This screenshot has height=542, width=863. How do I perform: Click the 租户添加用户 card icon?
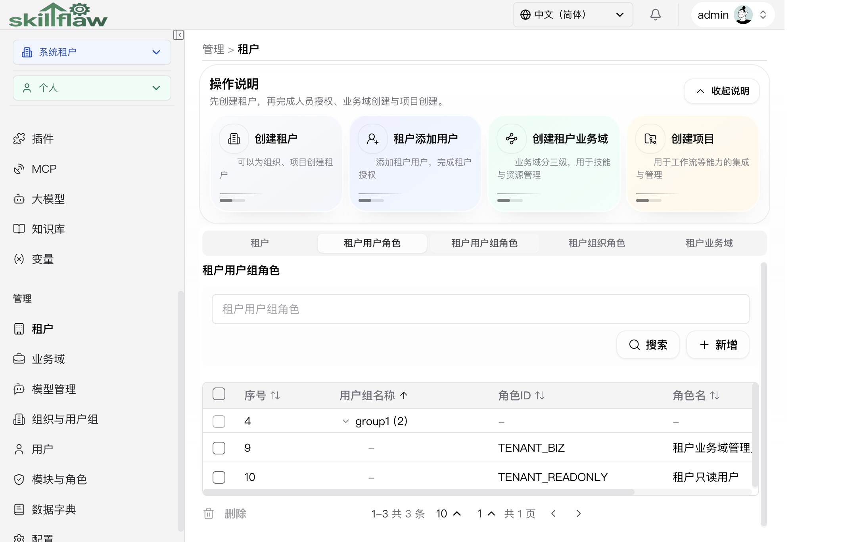click(373, 139)
